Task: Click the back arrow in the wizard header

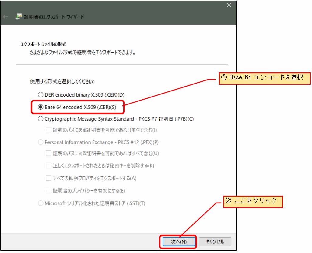Action: point(5,17)
